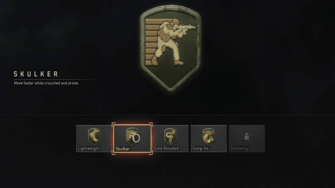335x188 pixels.
Task: Click the pointed bottom tip of the shield patch
Action: click(170, 89)
